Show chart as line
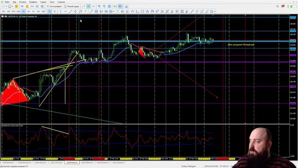 (x=93, y=7)
